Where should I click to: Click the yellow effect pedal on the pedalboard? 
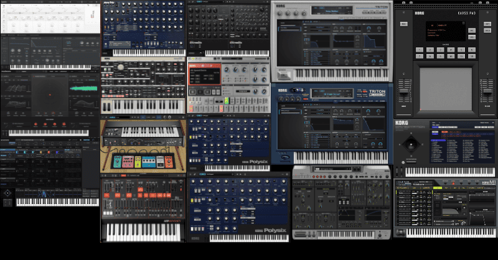click(138, 162)
